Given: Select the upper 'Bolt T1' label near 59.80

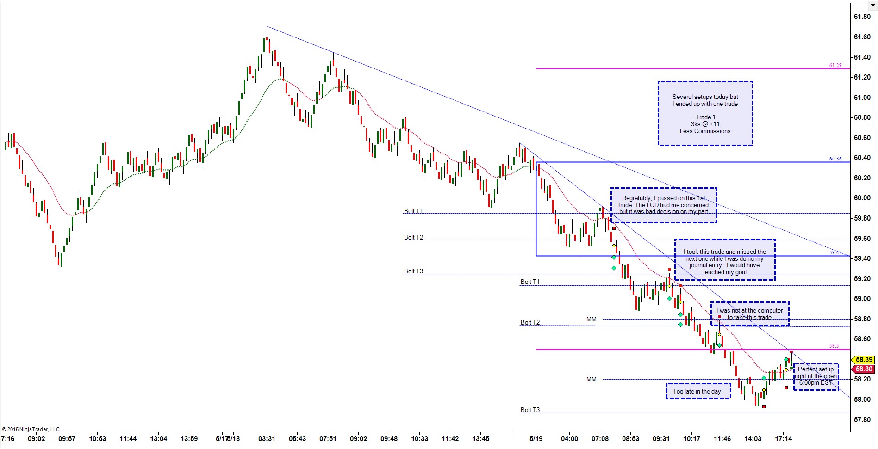Looking at the screenshot, I should [x=413, y=211].
